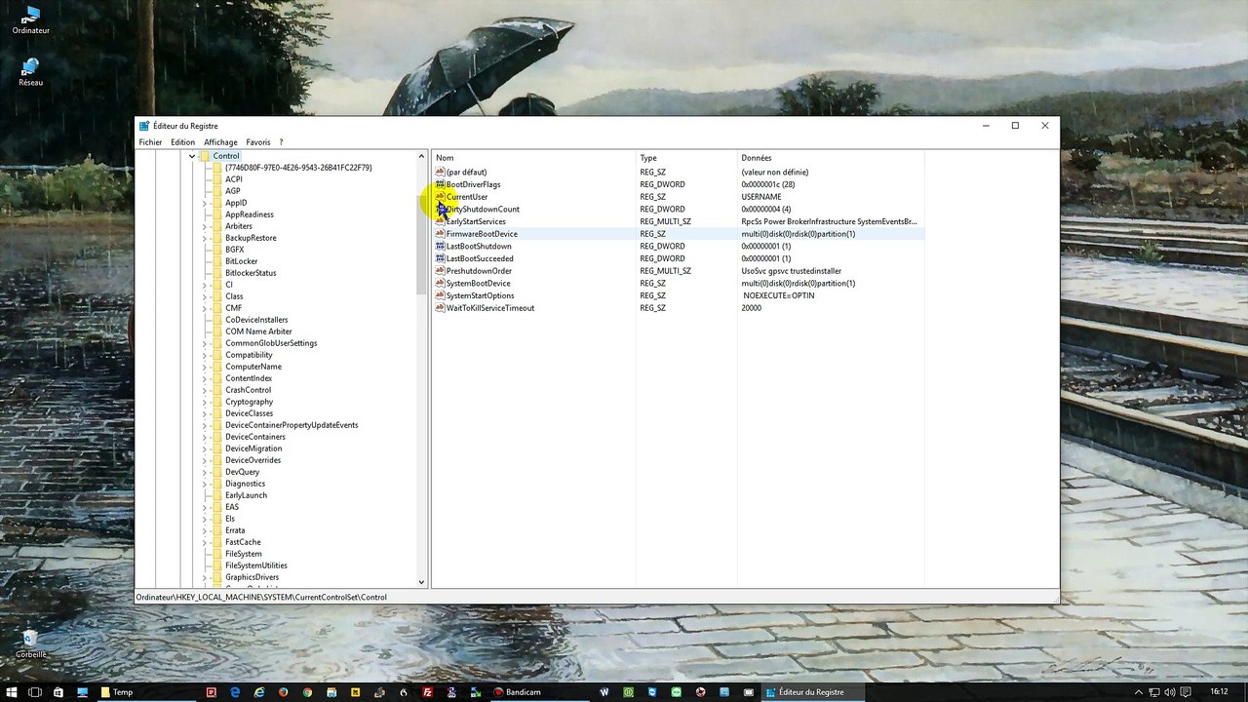Click the SystemBootDevice value icon
1248x702 pixels.
pos(440,284)
